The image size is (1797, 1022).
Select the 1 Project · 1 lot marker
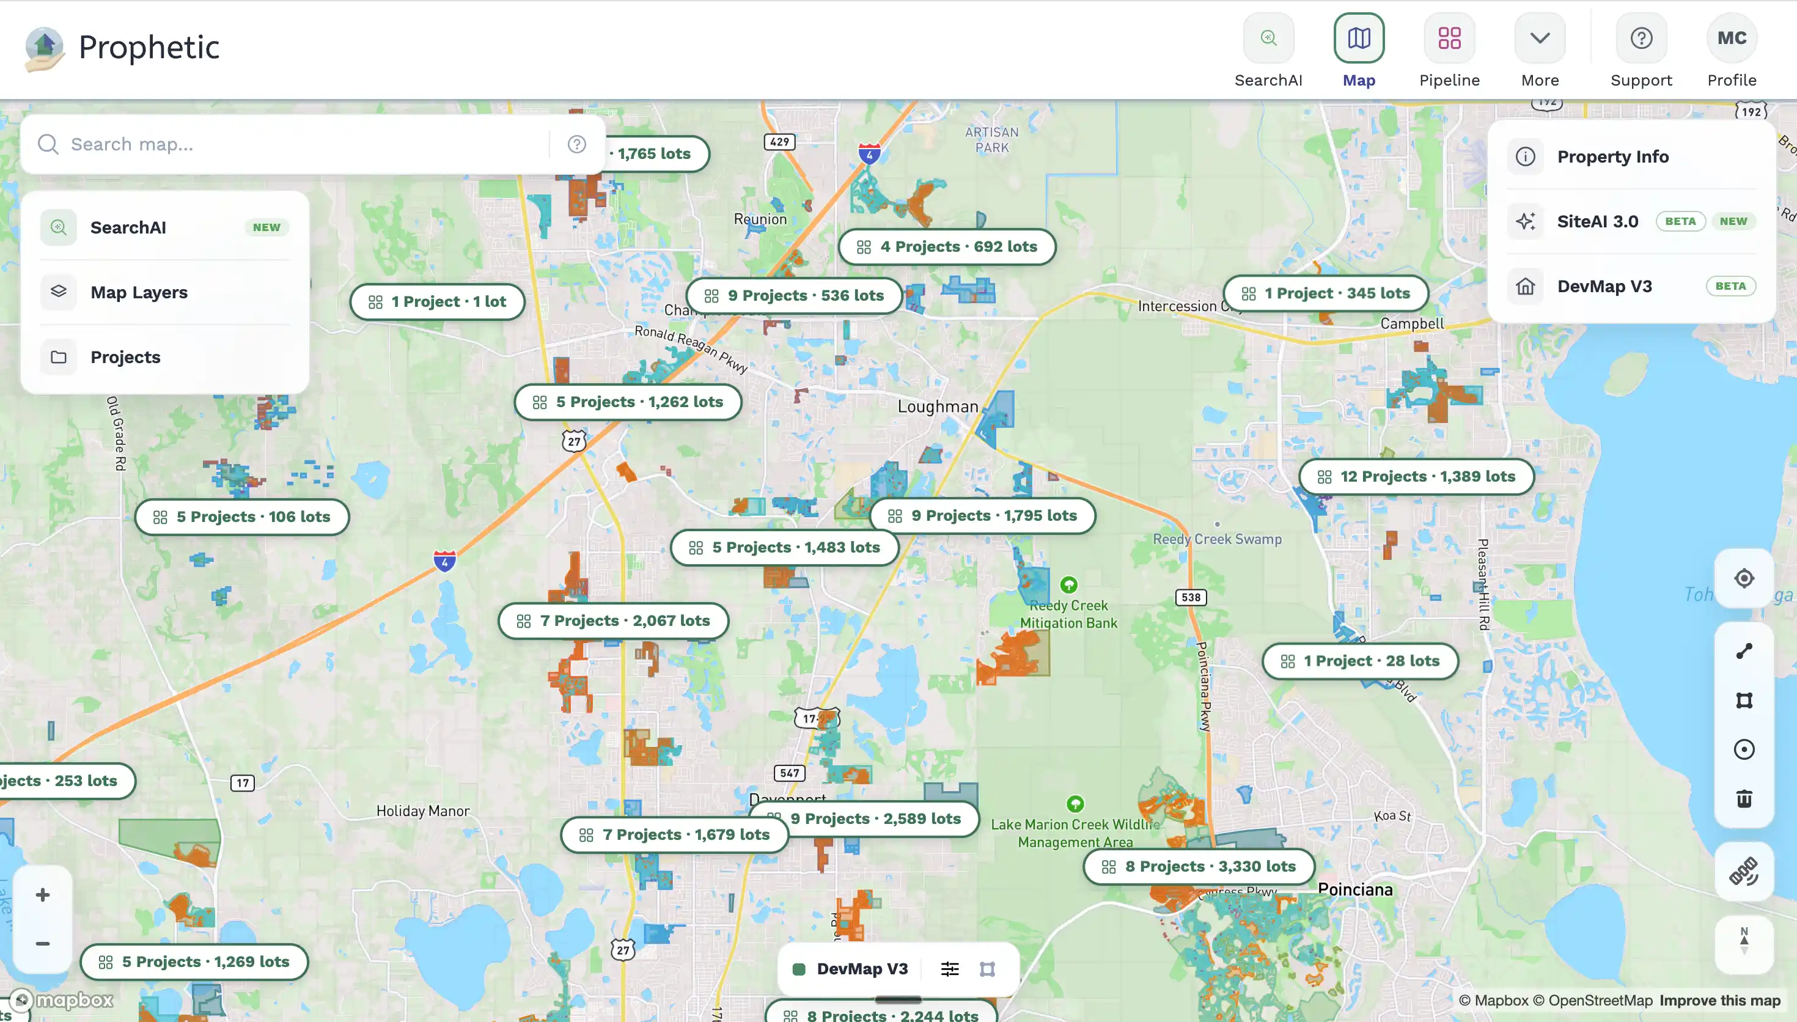pos(437,302)
